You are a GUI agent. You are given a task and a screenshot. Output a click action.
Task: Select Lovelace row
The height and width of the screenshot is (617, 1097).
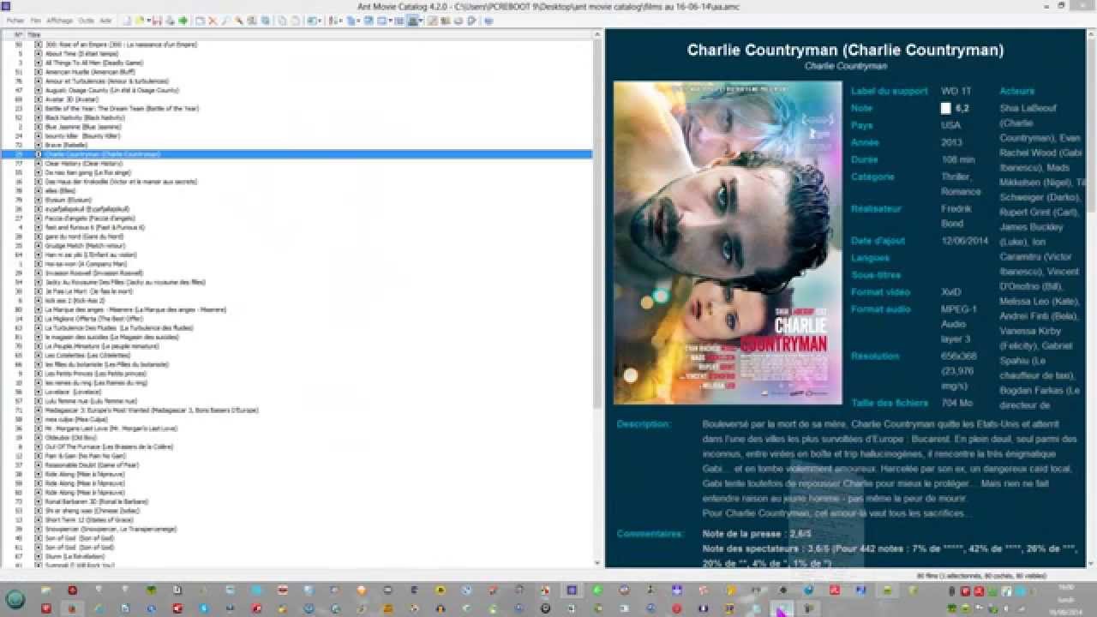point(297,392)
